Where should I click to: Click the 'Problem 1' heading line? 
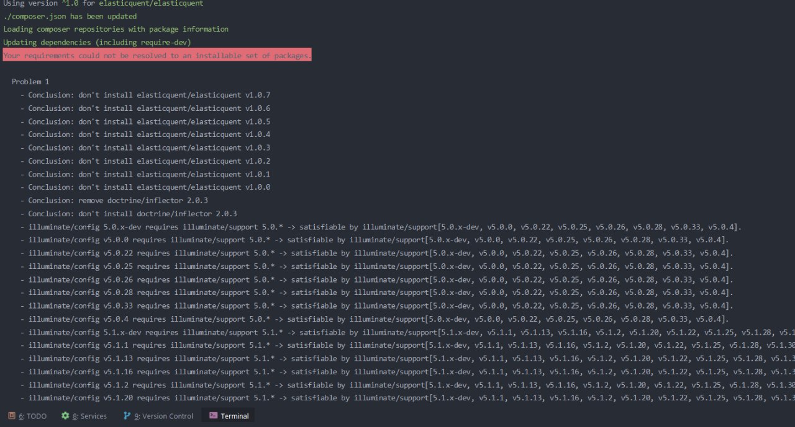pos(30,82)
